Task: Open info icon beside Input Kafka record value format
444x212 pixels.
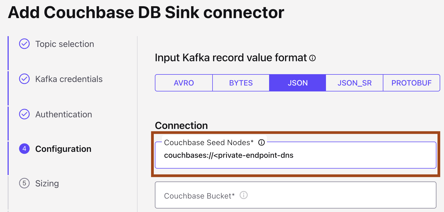Action: (312, 58)
